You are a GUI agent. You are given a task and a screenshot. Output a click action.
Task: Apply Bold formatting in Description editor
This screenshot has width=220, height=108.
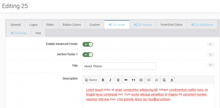tap(103, 80)
